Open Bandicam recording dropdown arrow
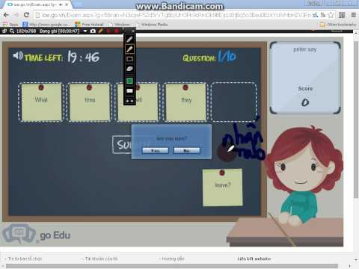Screen dimensions: 359x269 coord(85,31)
